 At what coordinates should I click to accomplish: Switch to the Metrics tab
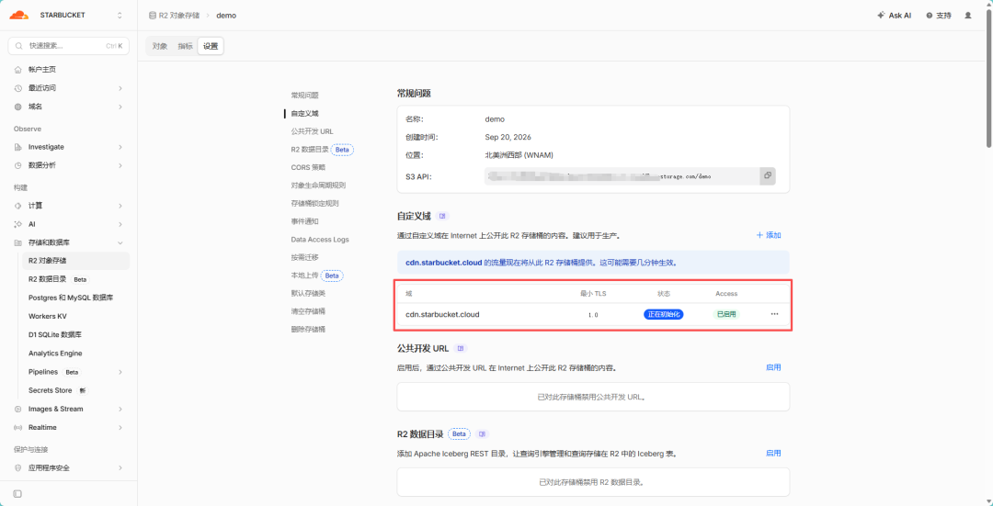tap(185, 46)
